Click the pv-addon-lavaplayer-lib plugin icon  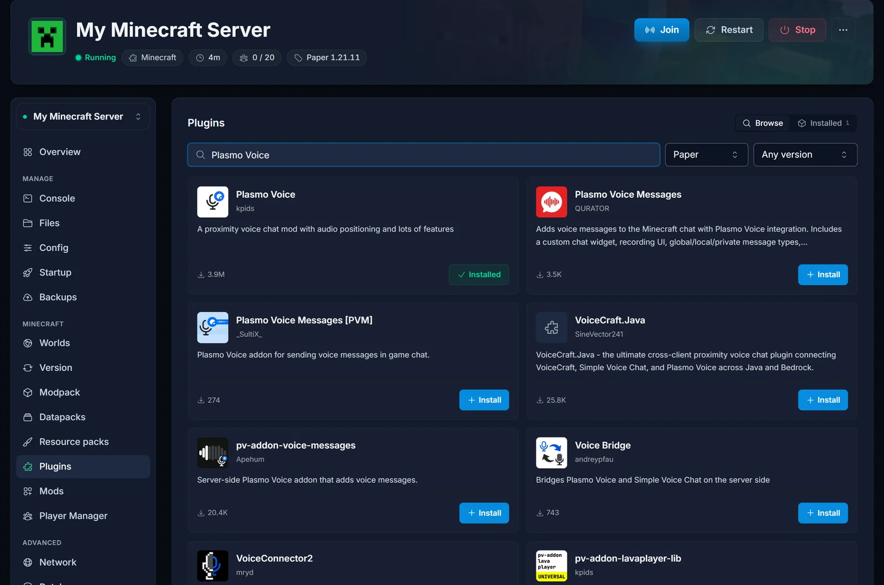tap(551, 566)
